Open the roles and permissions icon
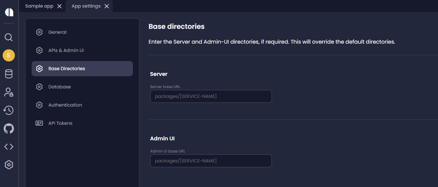Image resolution: width=438 pixels, height=187 pixels. pyautogui.click(x=9, y=92)
